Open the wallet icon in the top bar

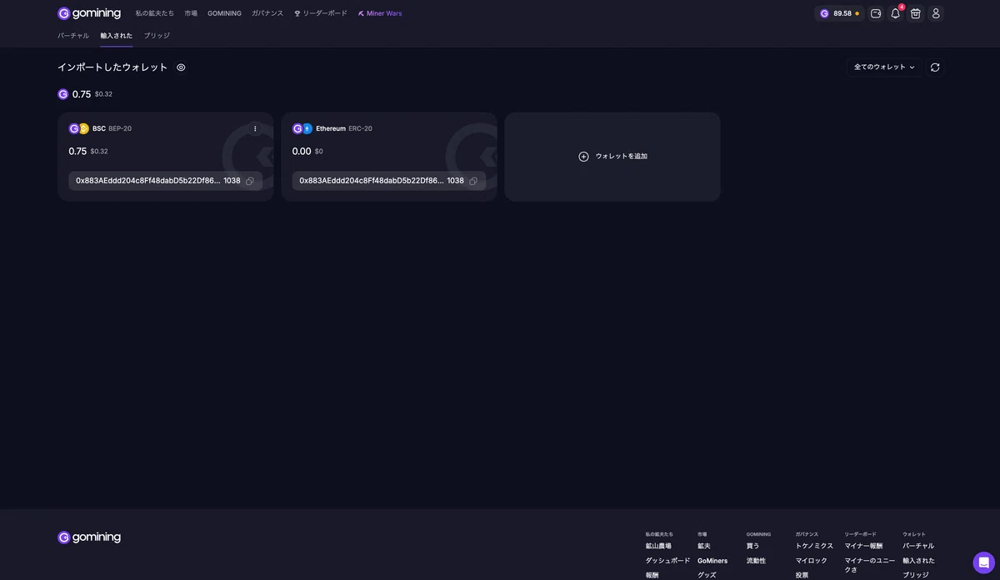(x=876, y=13)
